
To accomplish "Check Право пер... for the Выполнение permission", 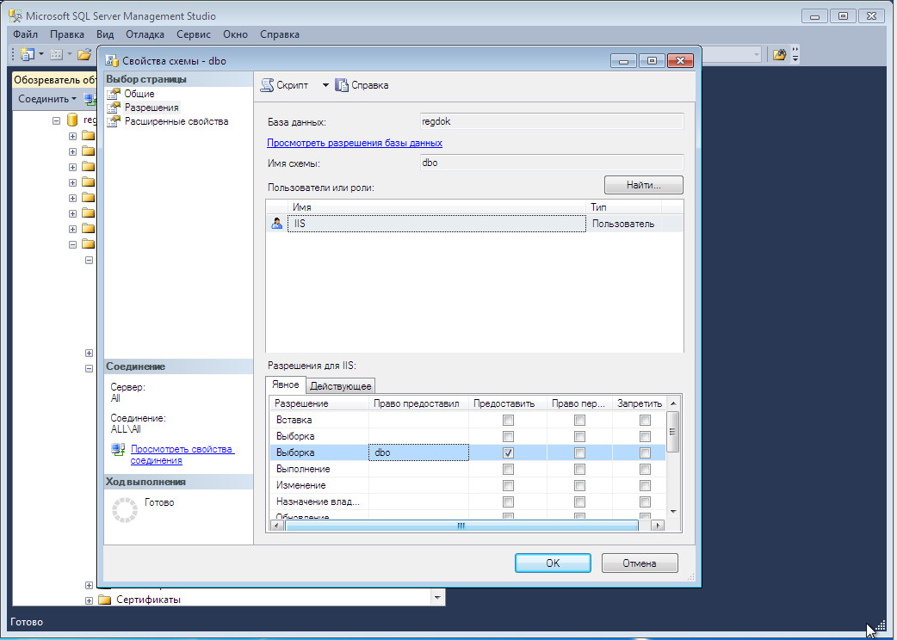I will (x=579, y=469).
